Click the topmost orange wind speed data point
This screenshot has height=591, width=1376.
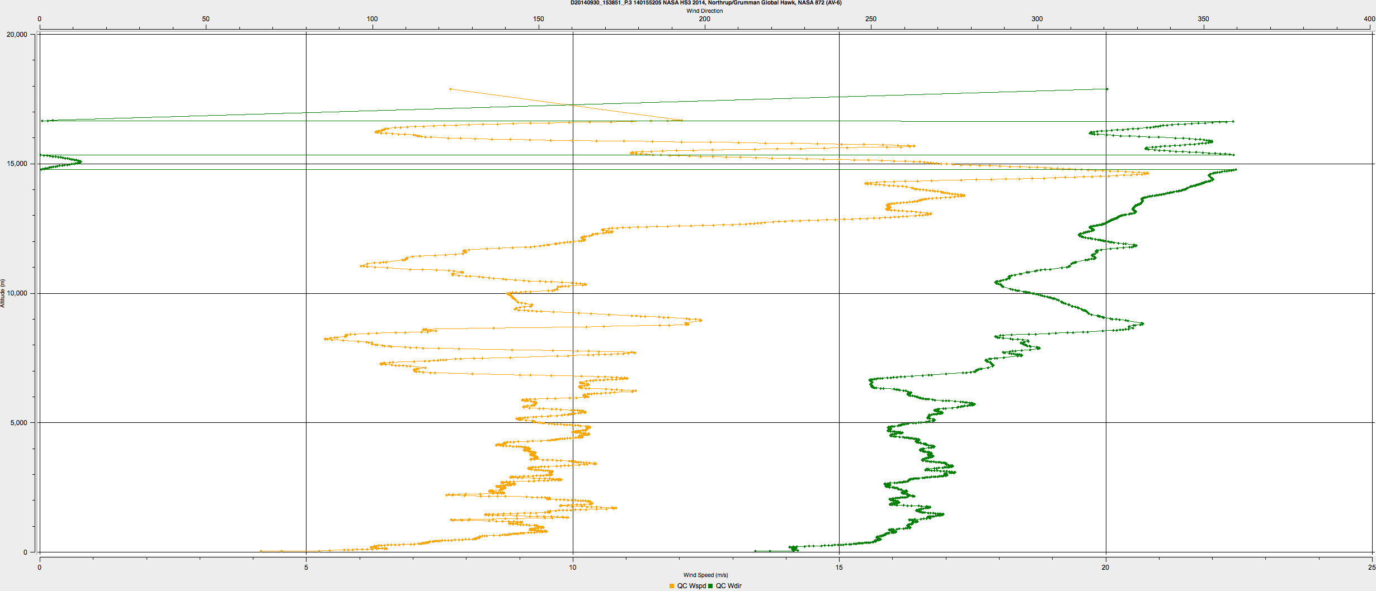click(450, 89)
